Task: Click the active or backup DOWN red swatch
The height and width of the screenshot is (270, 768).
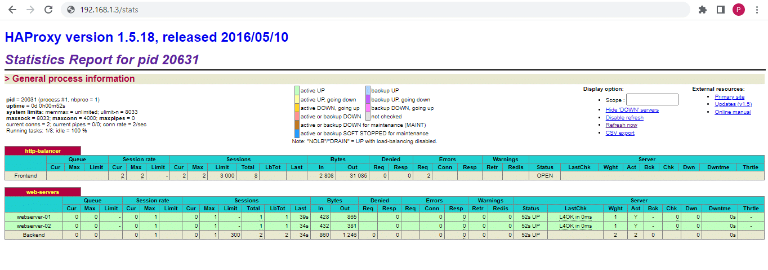Action: [x=297, y=116]
